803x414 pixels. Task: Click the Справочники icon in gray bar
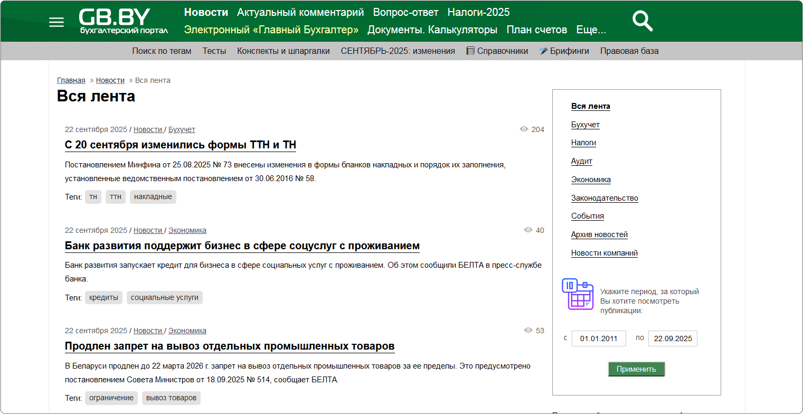pos(470,51)
